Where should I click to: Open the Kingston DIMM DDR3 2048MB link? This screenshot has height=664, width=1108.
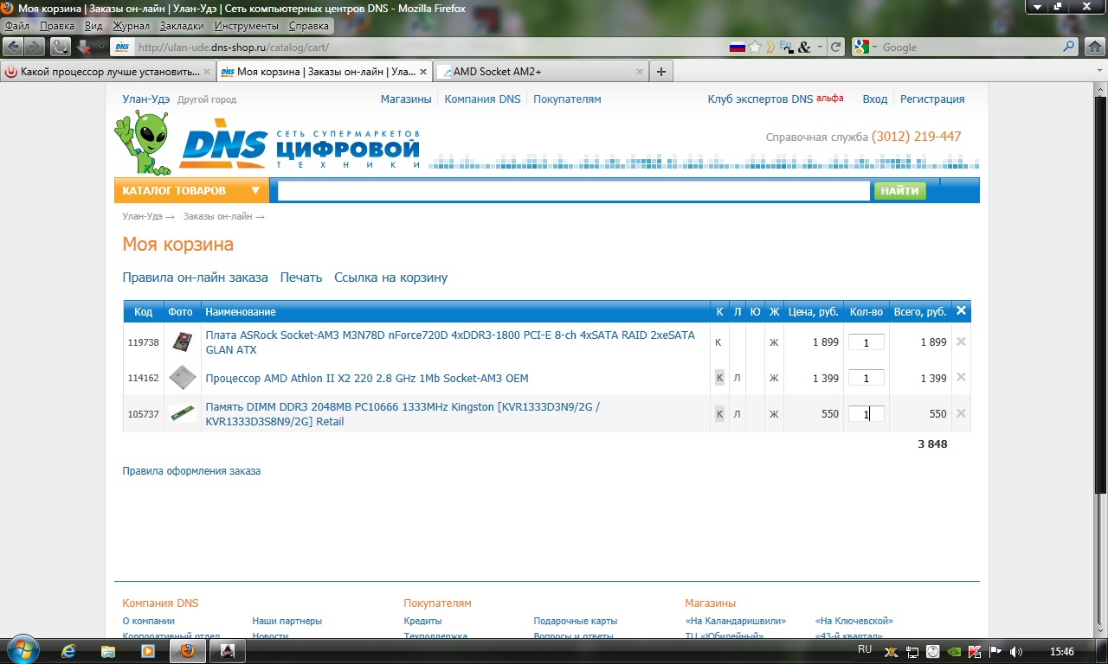[x=403, y=414]
